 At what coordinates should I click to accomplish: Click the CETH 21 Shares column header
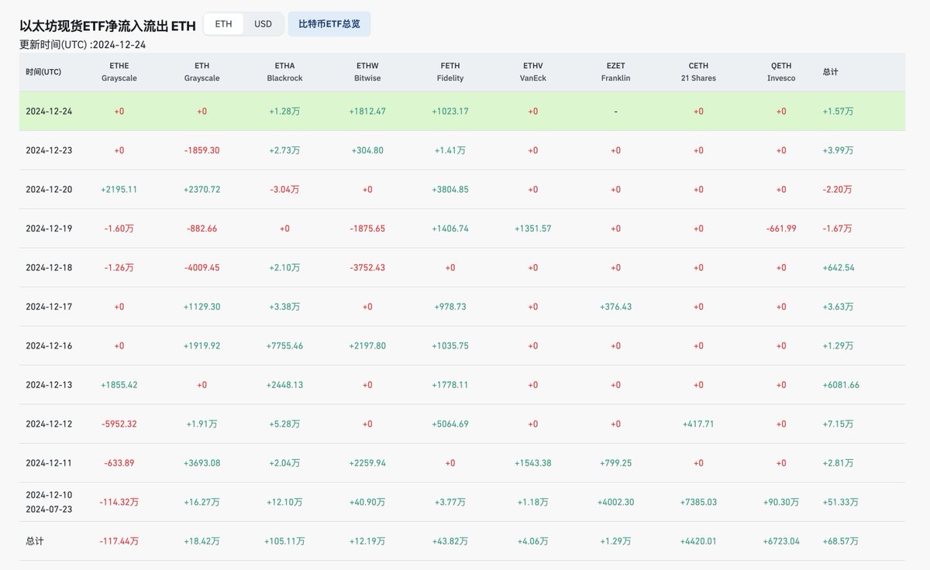coord(698,72)
